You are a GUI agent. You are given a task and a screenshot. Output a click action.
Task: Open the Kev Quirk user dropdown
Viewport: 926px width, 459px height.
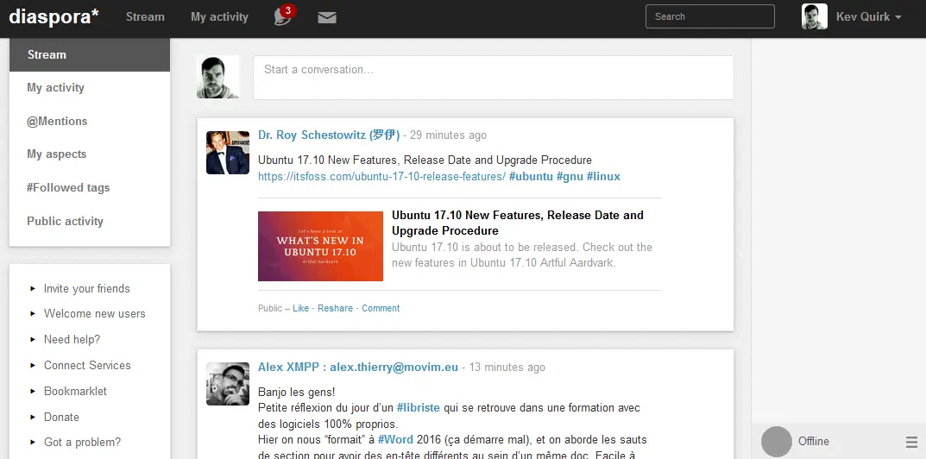tap(868, 17)
